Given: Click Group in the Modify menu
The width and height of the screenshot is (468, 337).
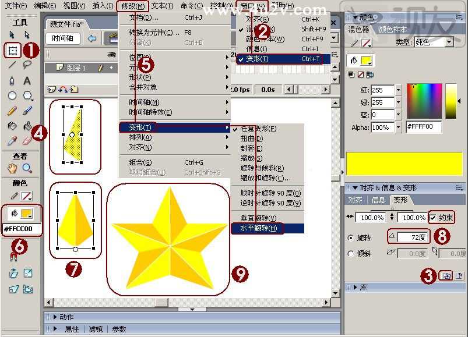Looking at the screenshot, I should pyautogui.click(x=175, y=162).
